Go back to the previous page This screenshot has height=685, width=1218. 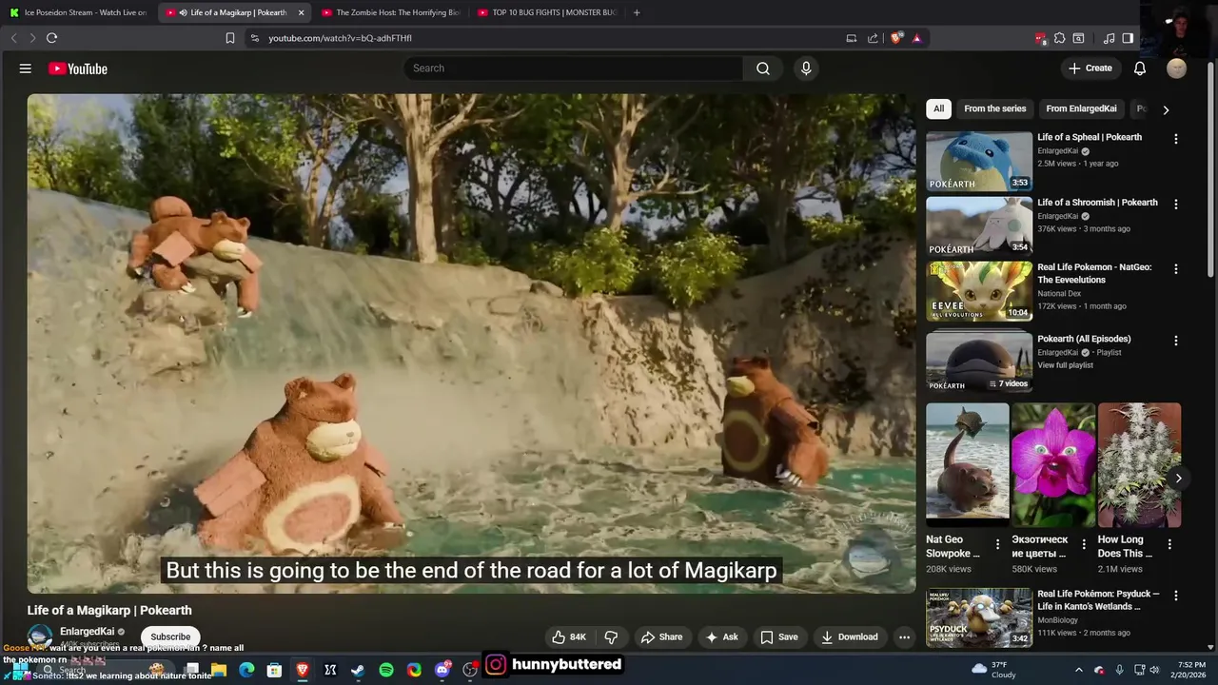[13, 38]
